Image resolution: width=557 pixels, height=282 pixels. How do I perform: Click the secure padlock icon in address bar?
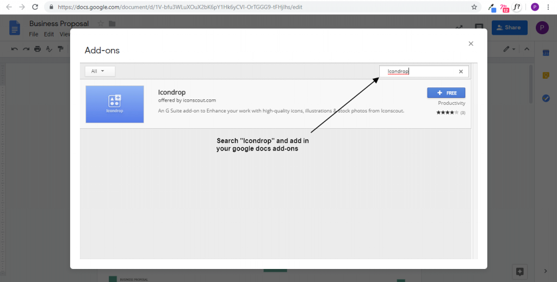pyautogui.click(x=51, y=7)
